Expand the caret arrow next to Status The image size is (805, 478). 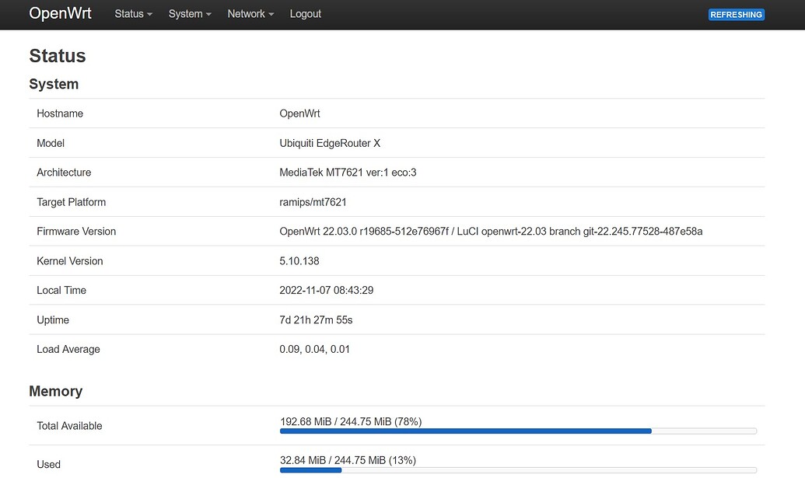tap(149, 16)
